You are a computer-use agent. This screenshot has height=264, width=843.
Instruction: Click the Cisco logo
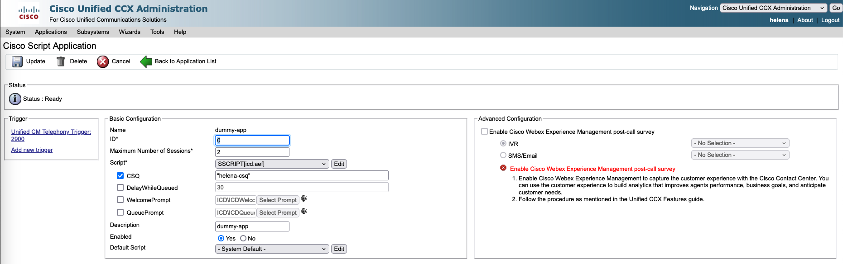(29, 13)
